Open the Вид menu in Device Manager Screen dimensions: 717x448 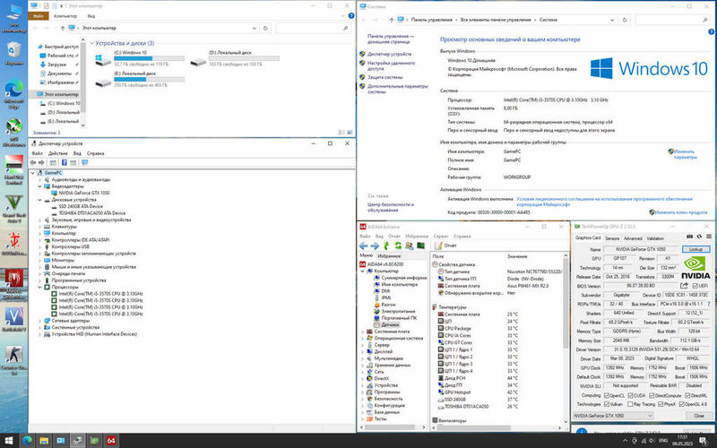tap(77, 153)
